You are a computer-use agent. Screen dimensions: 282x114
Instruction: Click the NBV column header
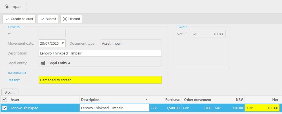tap(229, 100)
